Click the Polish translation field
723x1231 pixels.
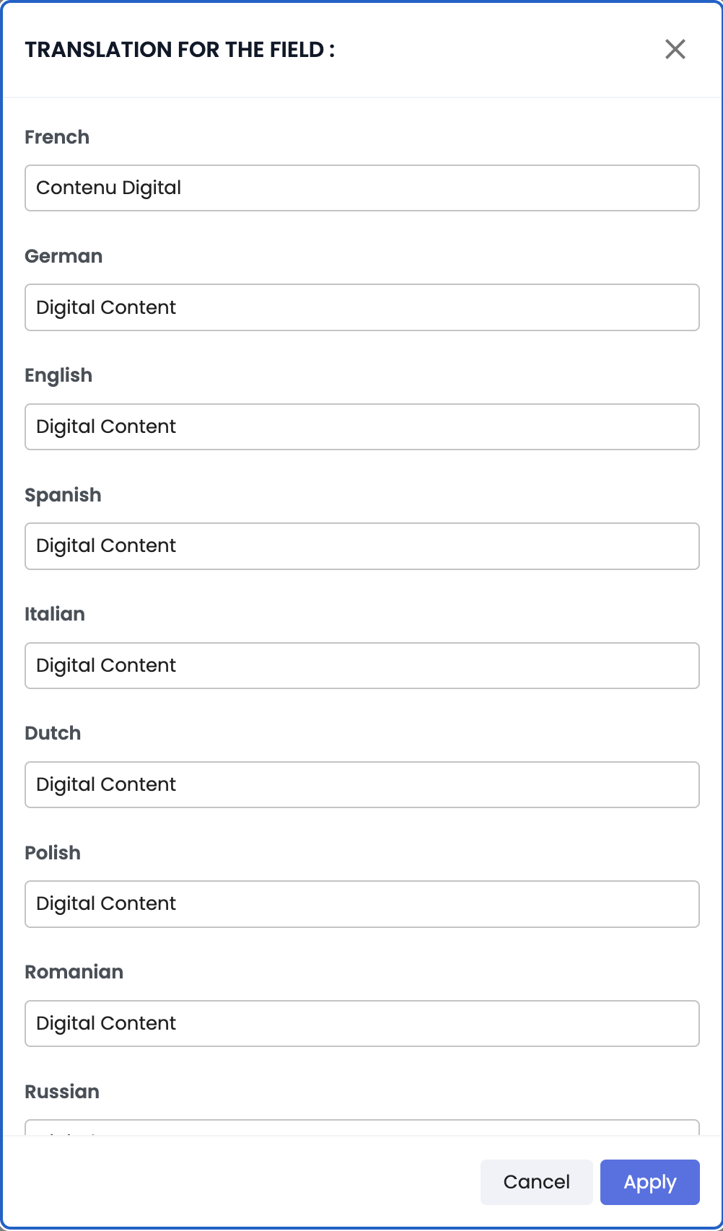click(361, 903)
